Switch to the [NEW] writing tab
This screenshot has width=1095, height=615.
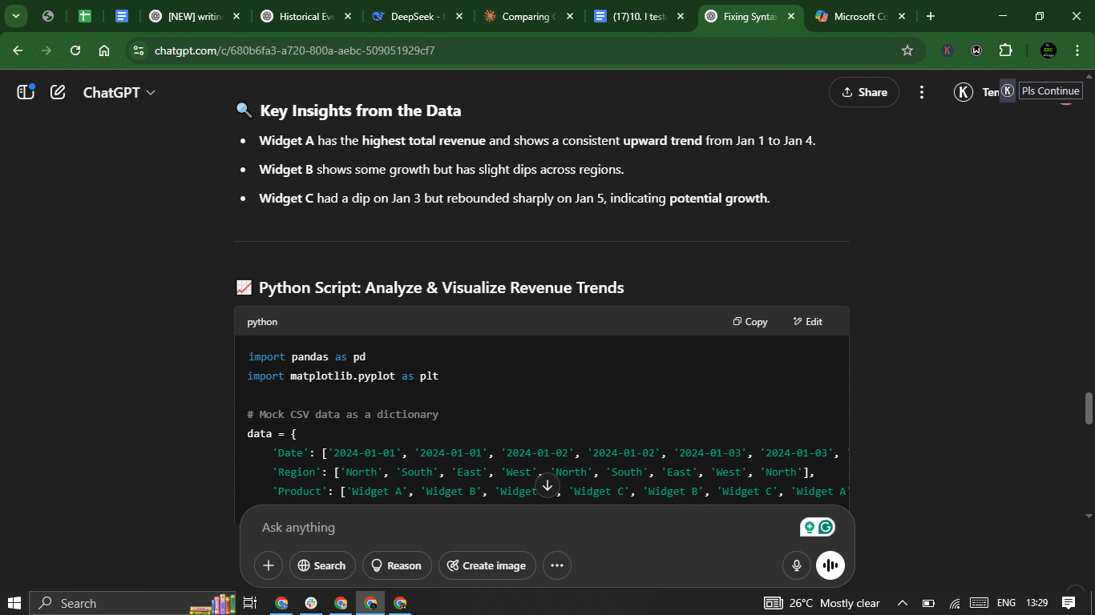pos(195,16)
